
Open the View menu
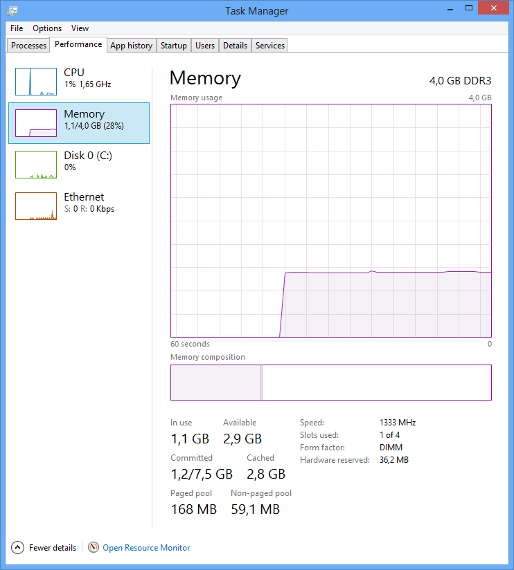[80, 28]
